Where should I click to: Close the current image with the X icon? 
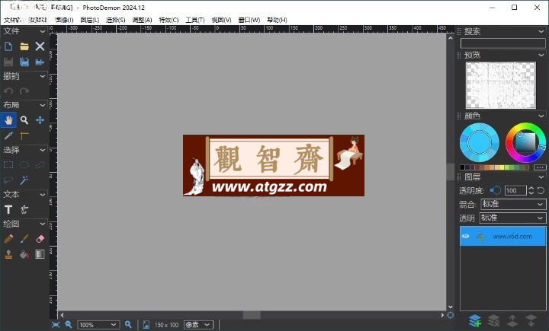(40, 46)
